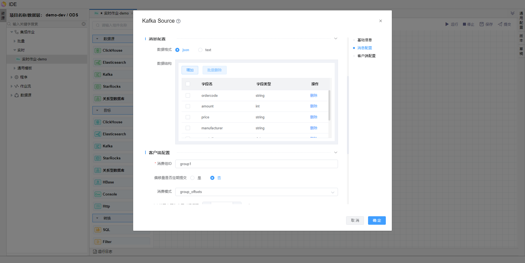525x263 pixels.
Task: Jump to 客户端配置 in the anchor navigation
Action: coord(366,56)
